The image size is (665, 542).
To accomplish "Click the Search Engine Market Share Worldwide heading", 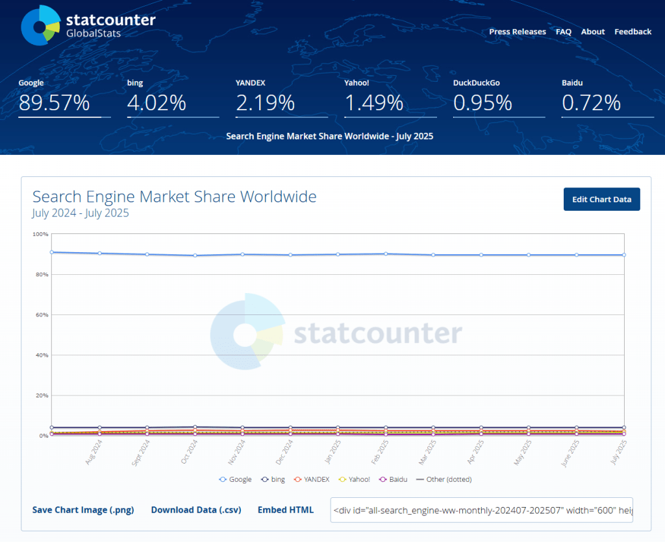I will coord(174,196).
